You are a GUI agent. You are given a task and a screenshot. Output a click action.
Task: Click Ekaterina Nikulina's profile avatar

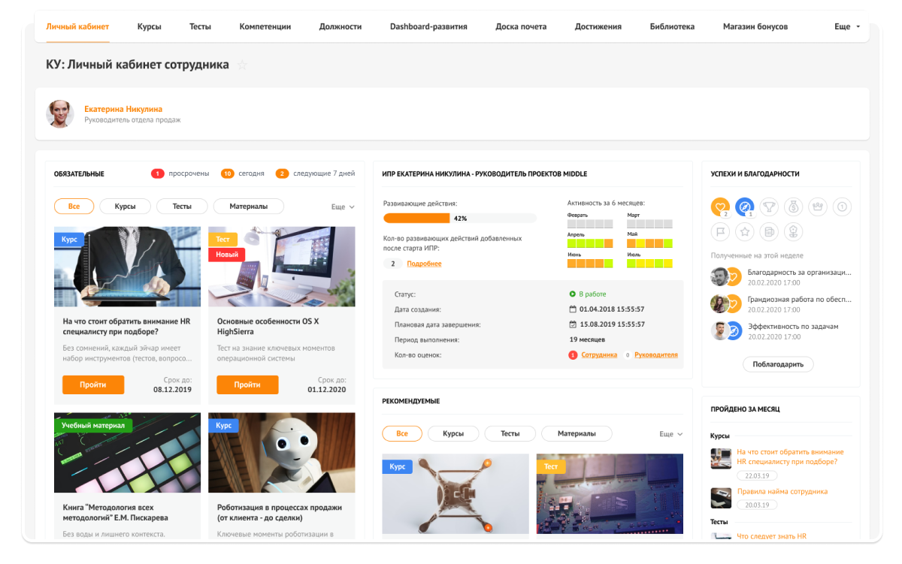click(61, 113)
